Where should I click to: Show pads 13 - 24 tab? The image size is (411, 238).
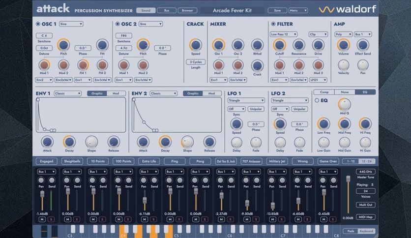367,161
